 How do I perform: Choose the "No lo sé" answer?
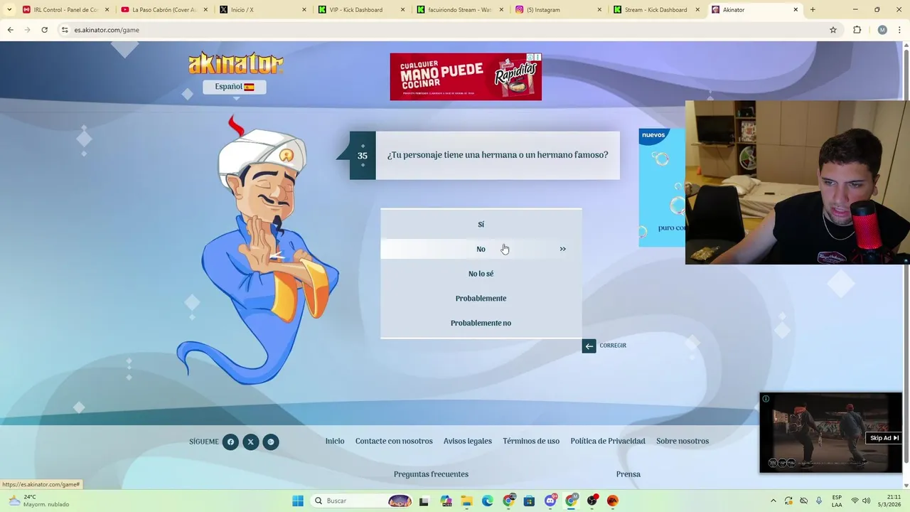coord(481,274)
